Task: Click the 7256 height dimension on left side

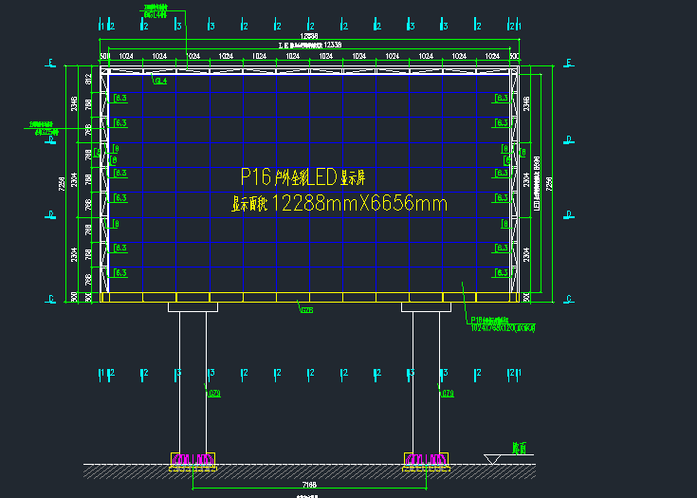Action: point(63,182)
